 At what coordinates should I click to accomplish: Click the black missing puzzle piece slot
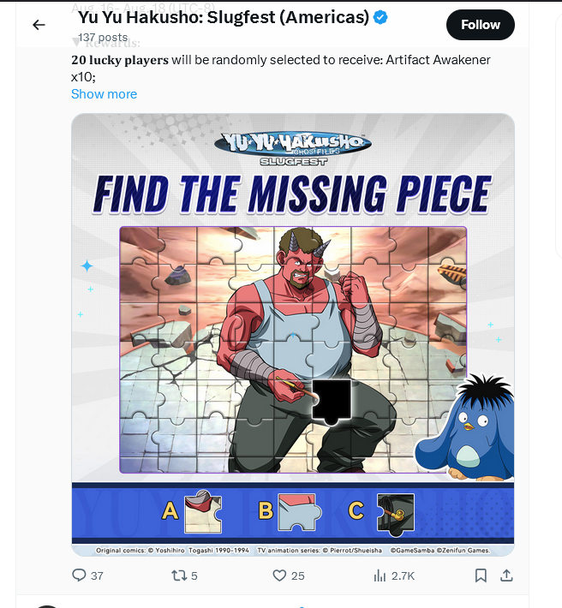click(x=332, y=402)
